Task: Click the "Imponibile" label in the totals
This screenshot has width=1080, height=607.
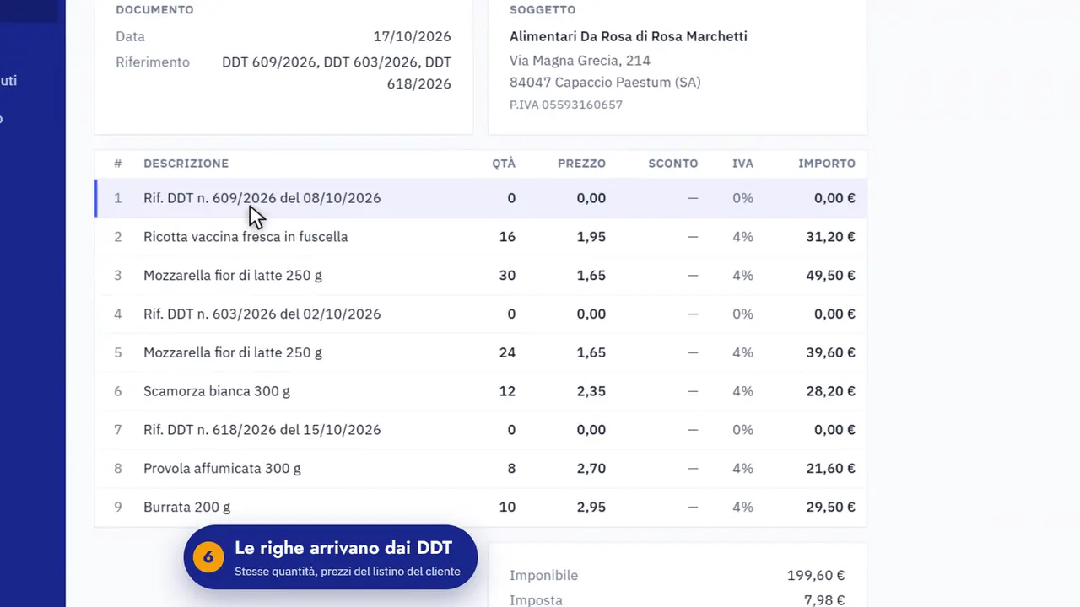Action: (x=543, y=576)
